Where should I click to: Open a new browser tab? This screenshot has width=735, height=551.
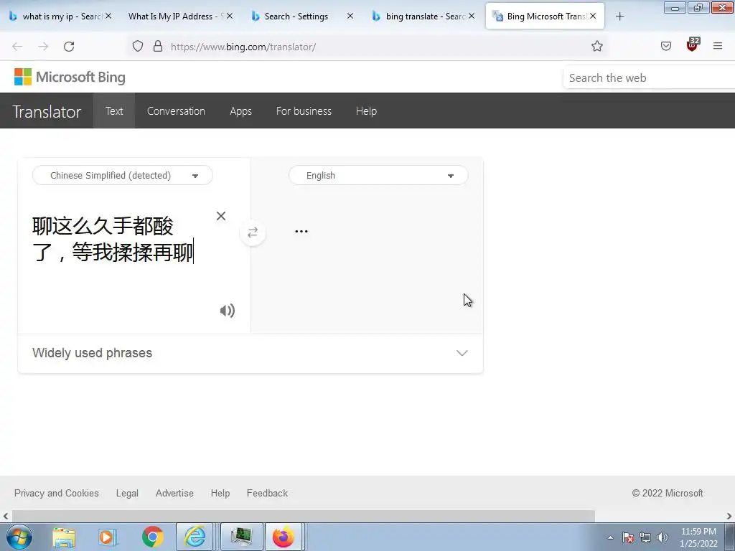tap(619, 17)
